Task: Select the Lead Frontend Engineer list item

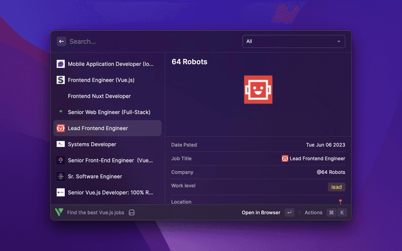Action: point(107,128)
